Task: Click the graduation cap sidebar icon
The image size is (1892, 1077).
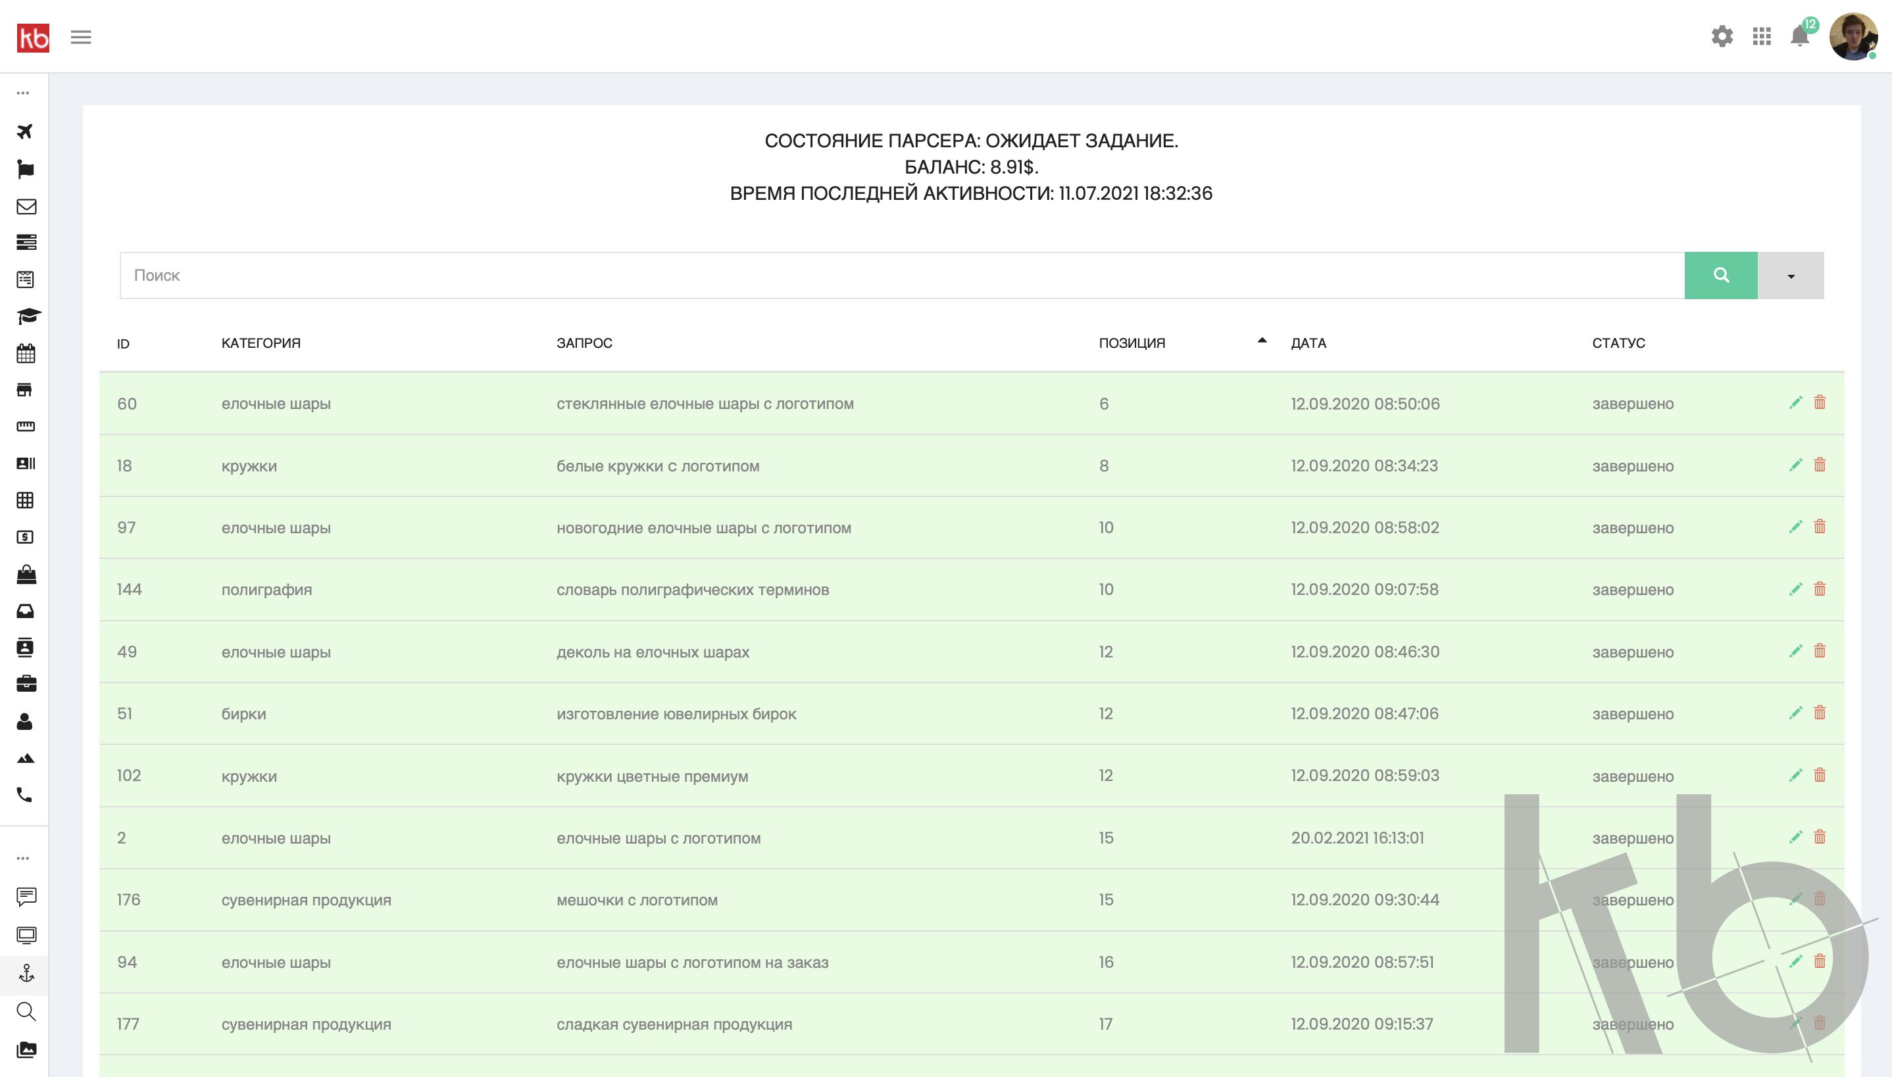Action: (28, 317)
